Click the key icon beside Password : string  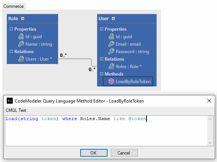click(x=111, y=51)
